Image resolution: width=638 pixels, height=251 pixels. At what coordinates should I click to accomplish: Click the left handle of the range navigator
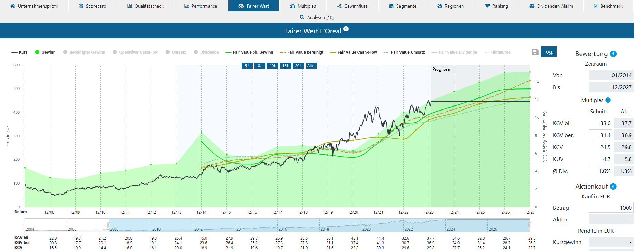click(109, 225)
